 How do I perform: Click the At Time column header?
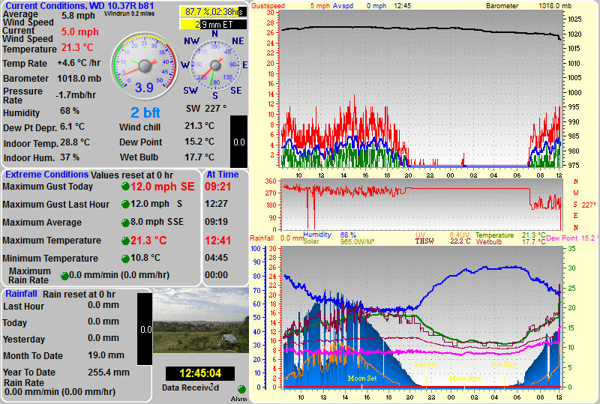click(x=222, y=175)
